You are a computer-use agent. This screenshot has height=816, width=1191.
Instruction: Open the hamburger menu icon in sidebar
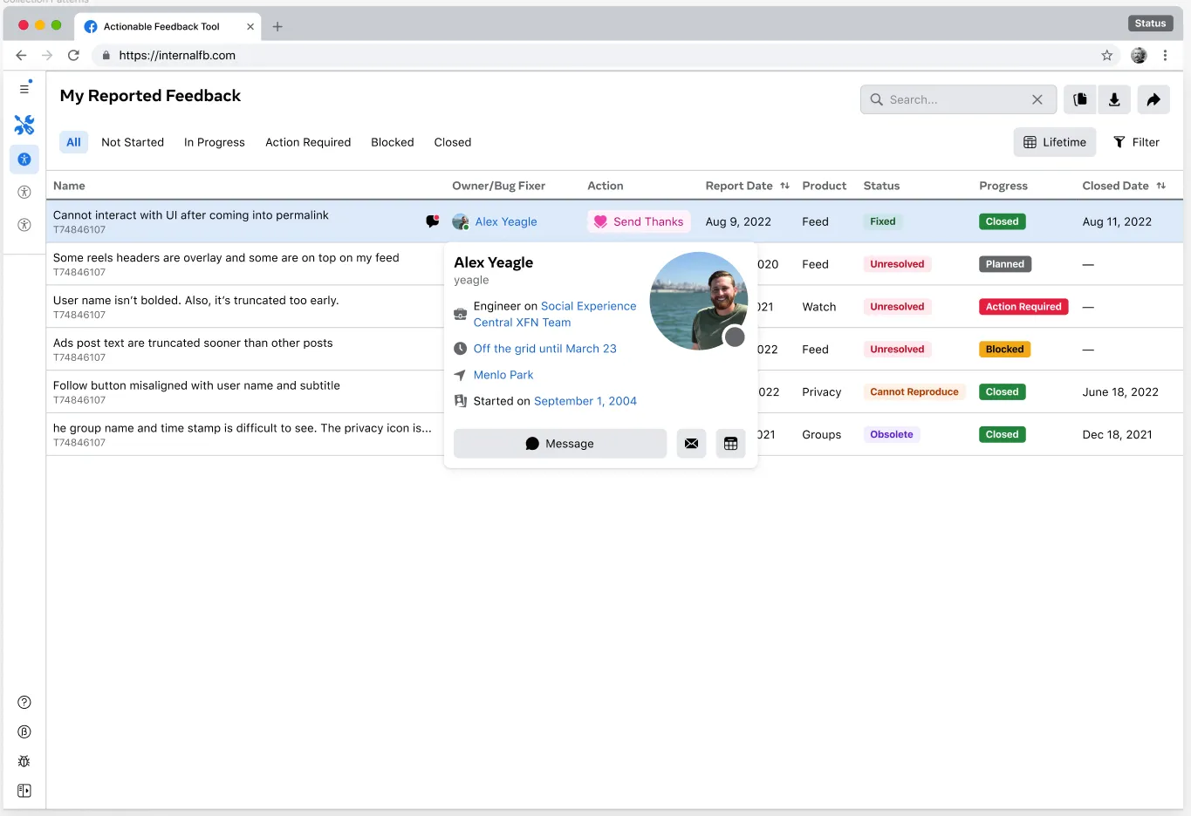point(24,88)
